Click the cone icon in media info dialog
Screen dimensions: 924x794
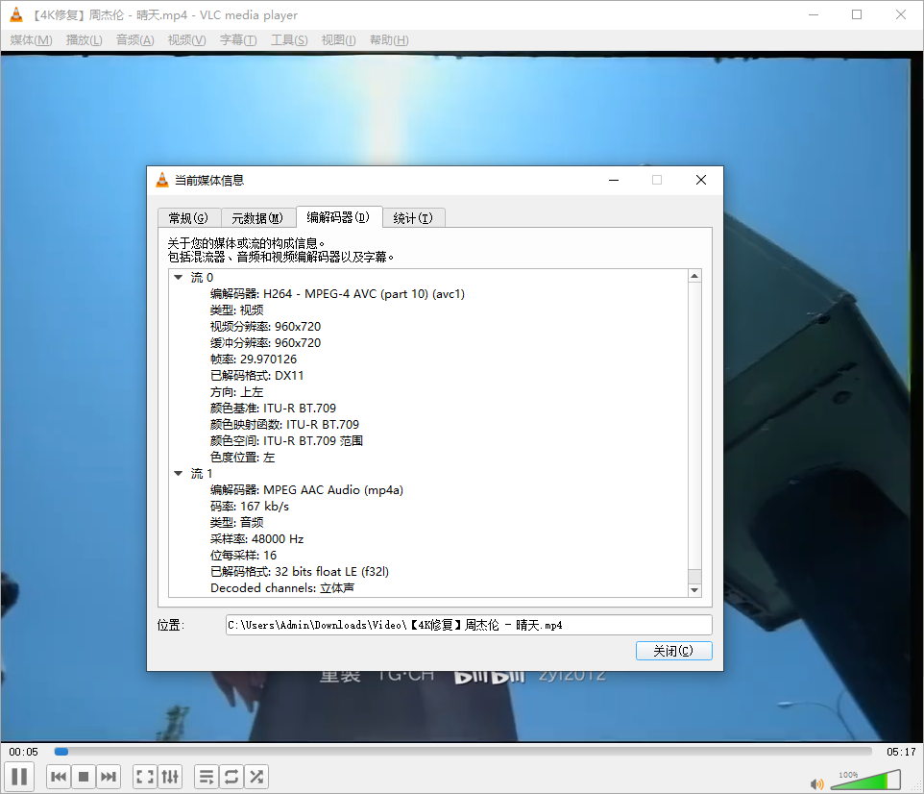(162, 180)
